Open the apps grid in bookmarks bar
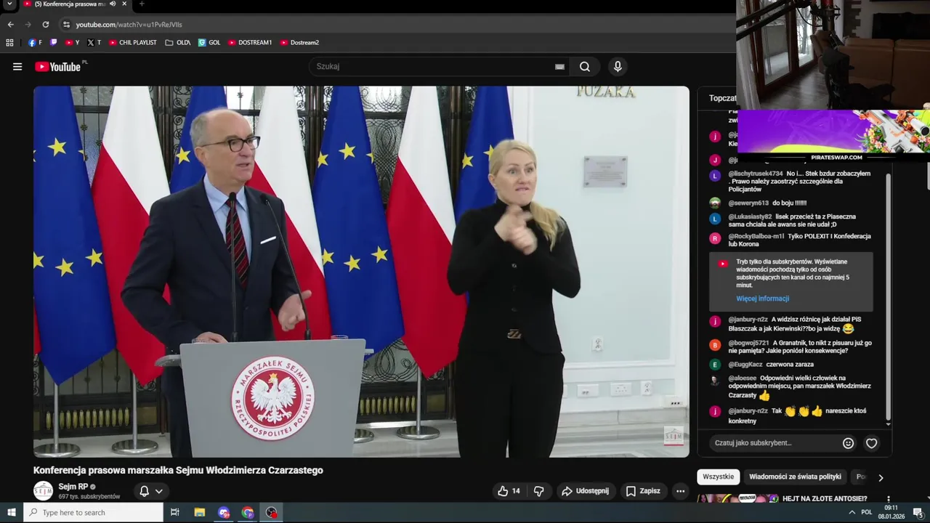Image resolution: width=930 pixels, height=523 pixels. tap(9, 43)
